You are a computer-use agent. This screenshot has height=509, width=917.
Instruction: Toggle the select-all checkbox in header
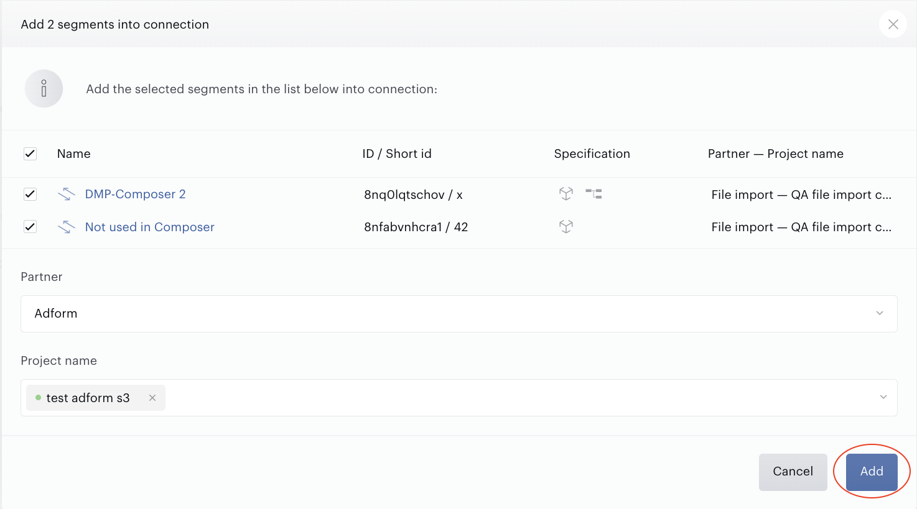click(30, 154)
